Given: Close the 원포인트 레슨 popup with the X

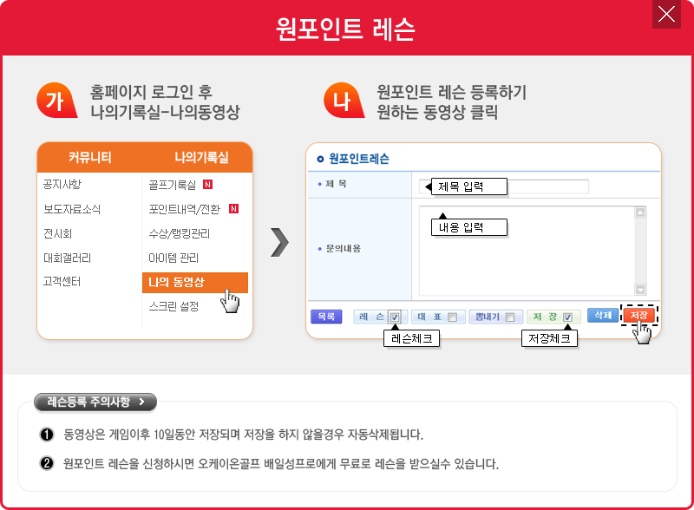Looking at the screenshot, I should point(667,14).
